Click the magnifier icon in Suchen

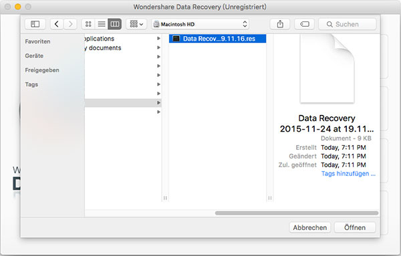click(329, 24)
